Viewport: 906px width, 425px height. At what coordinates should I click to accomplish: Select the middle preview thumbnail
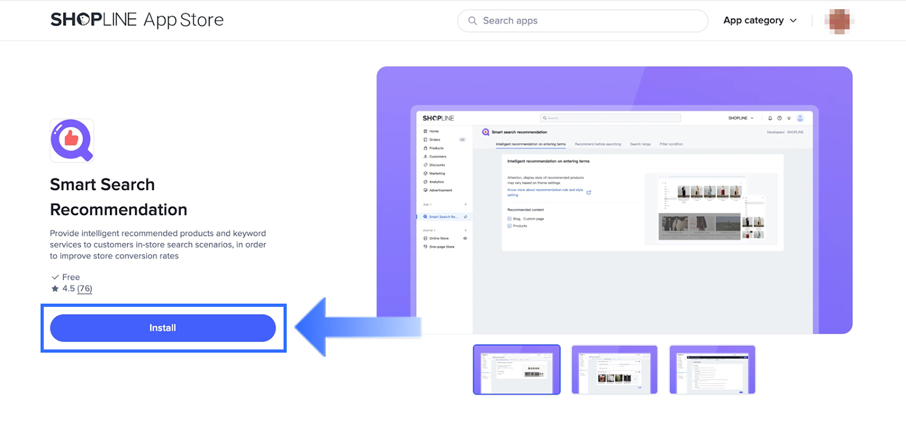point(614,370)
